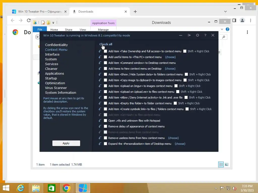Check Open .nfo and unknown files with Notepad

coord(106,121)
